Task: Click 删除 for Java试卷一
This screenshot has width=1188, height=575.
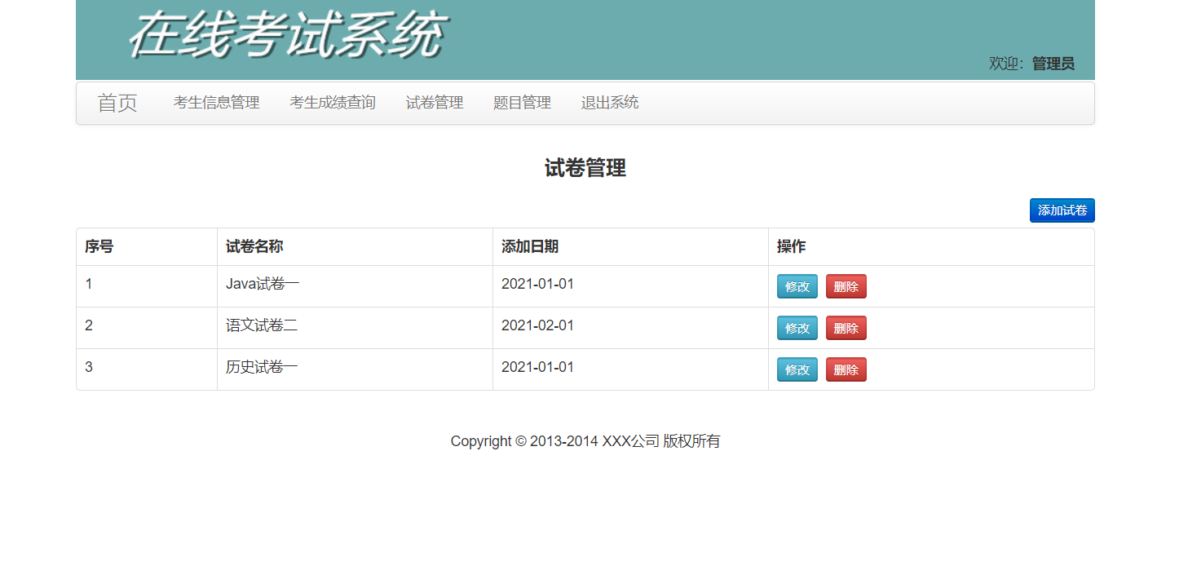Action: click(846, 286)
